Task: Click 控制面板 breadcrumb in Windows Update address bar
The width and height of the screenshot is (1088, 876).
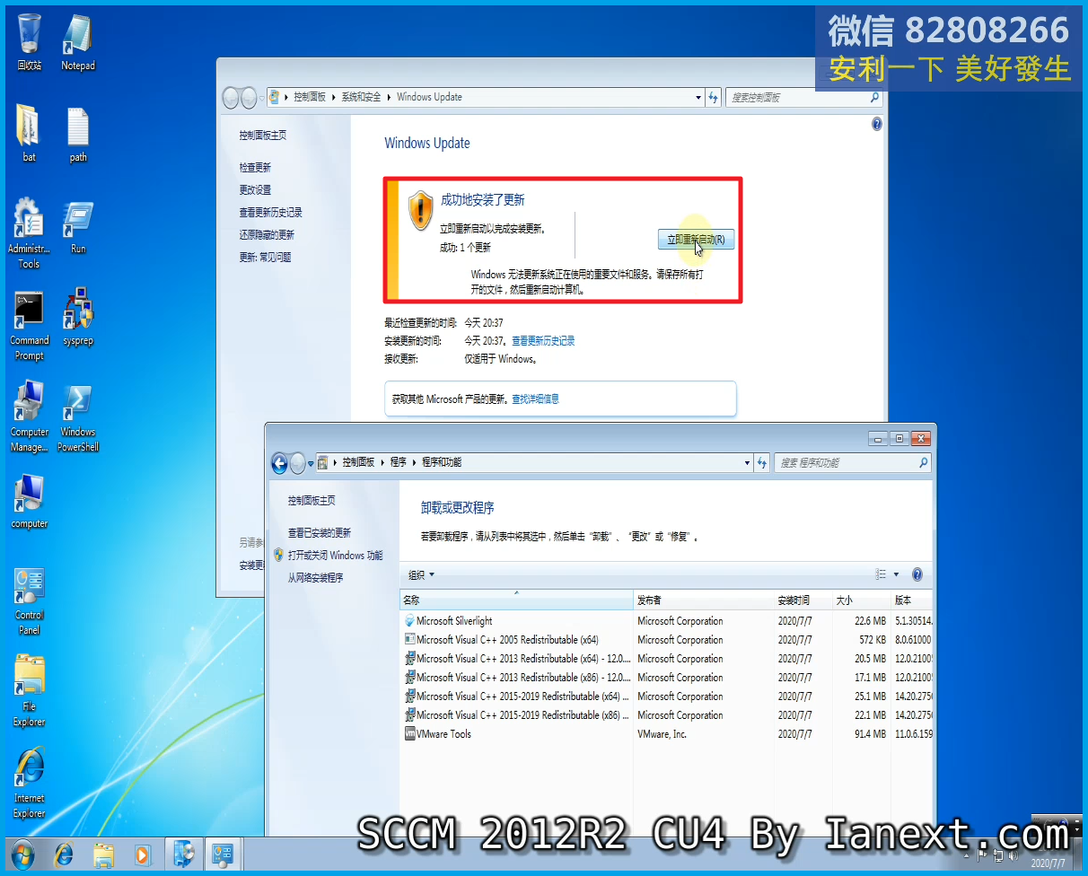Action: point(310,97)
